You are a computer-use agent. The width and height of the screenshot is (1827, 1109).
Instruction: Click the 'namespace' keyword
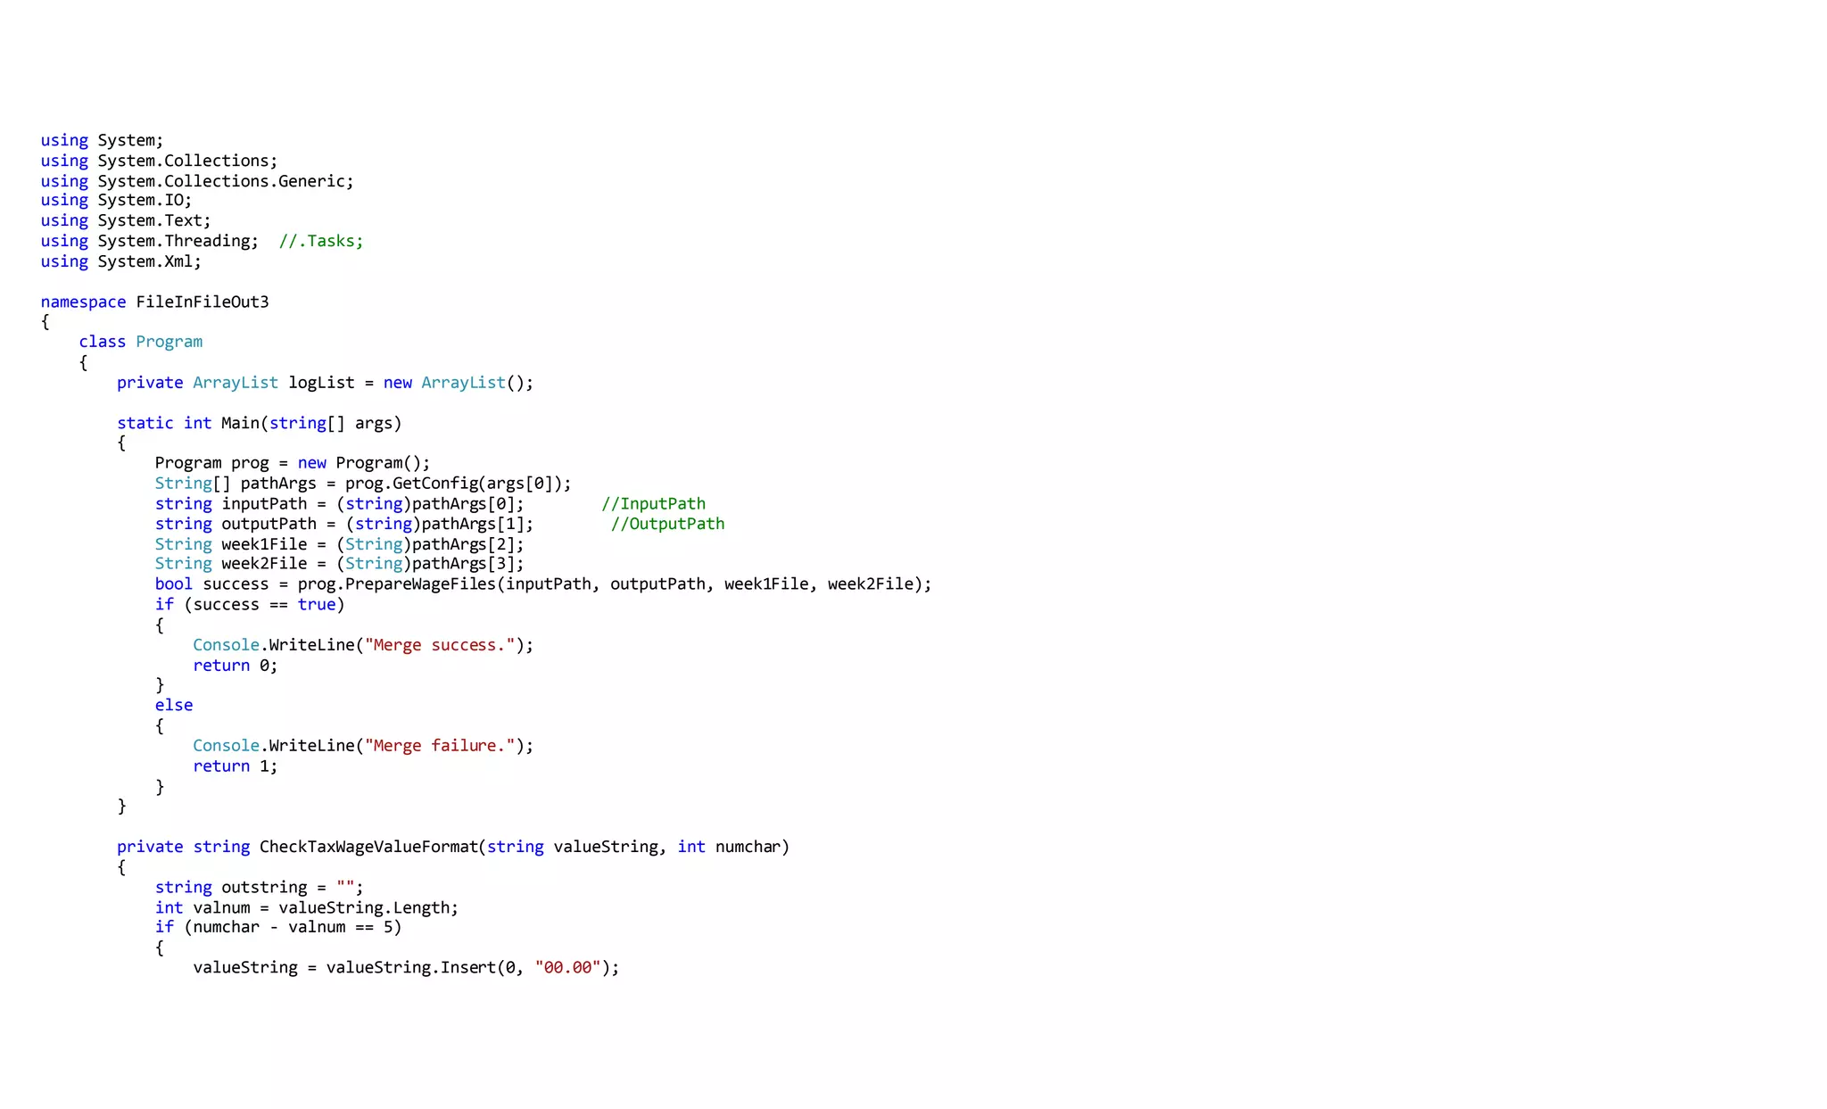point(83,302)
